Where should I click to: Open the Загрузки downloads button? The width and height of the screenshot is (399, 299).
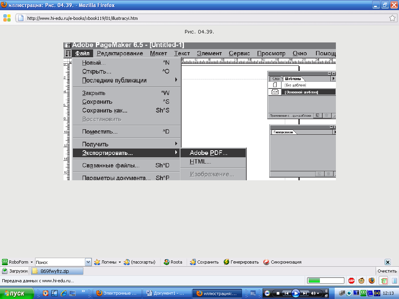pos(15,271)
